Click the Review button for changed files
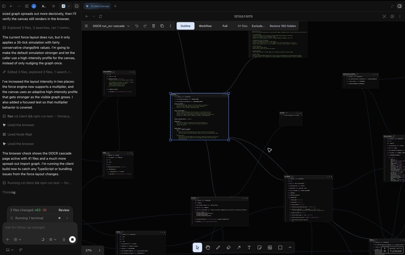This screenshot has width=405, height=255. 64,210
